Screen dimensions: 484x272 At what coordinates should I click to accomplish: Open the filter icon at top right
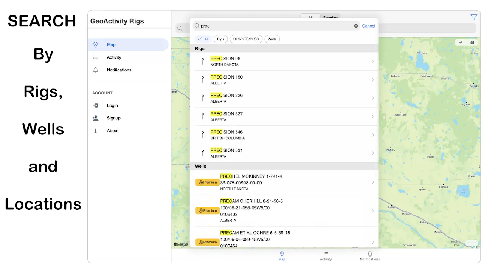tap(473, 17)
